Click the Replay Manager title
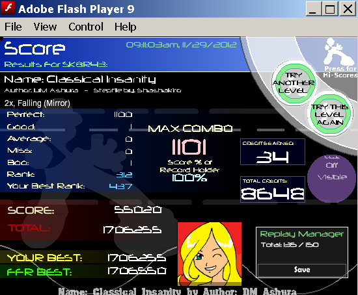 coord(302,234)
